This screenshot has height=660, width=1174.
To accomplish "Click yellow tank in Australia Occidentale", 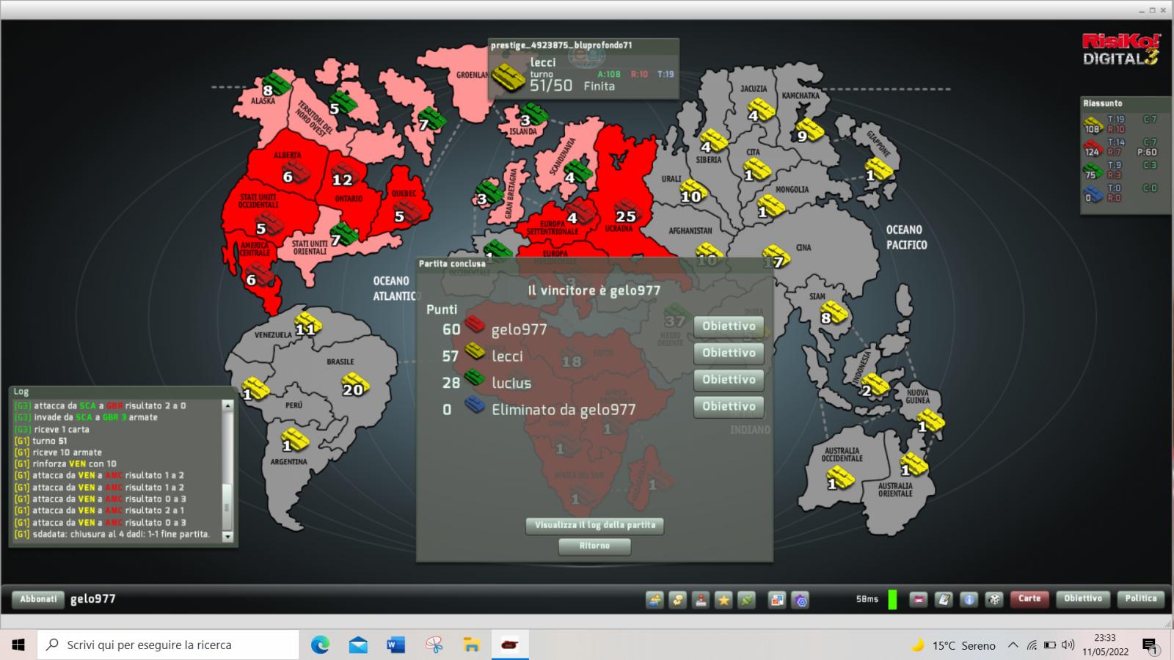I will (x=841, y=480).
